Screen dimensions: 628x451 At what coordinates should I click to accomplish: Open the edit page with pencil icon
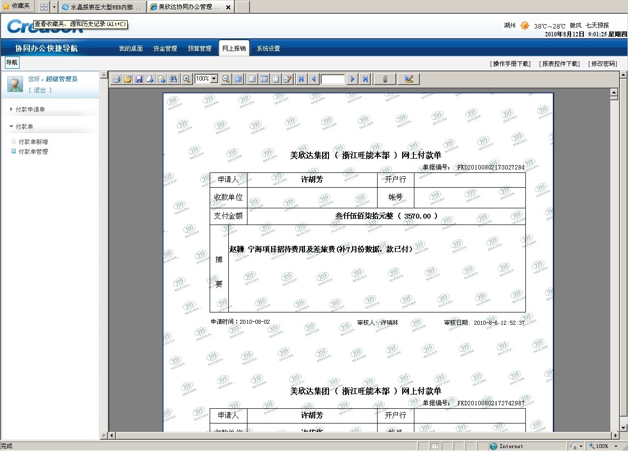(x=288, y=79)
